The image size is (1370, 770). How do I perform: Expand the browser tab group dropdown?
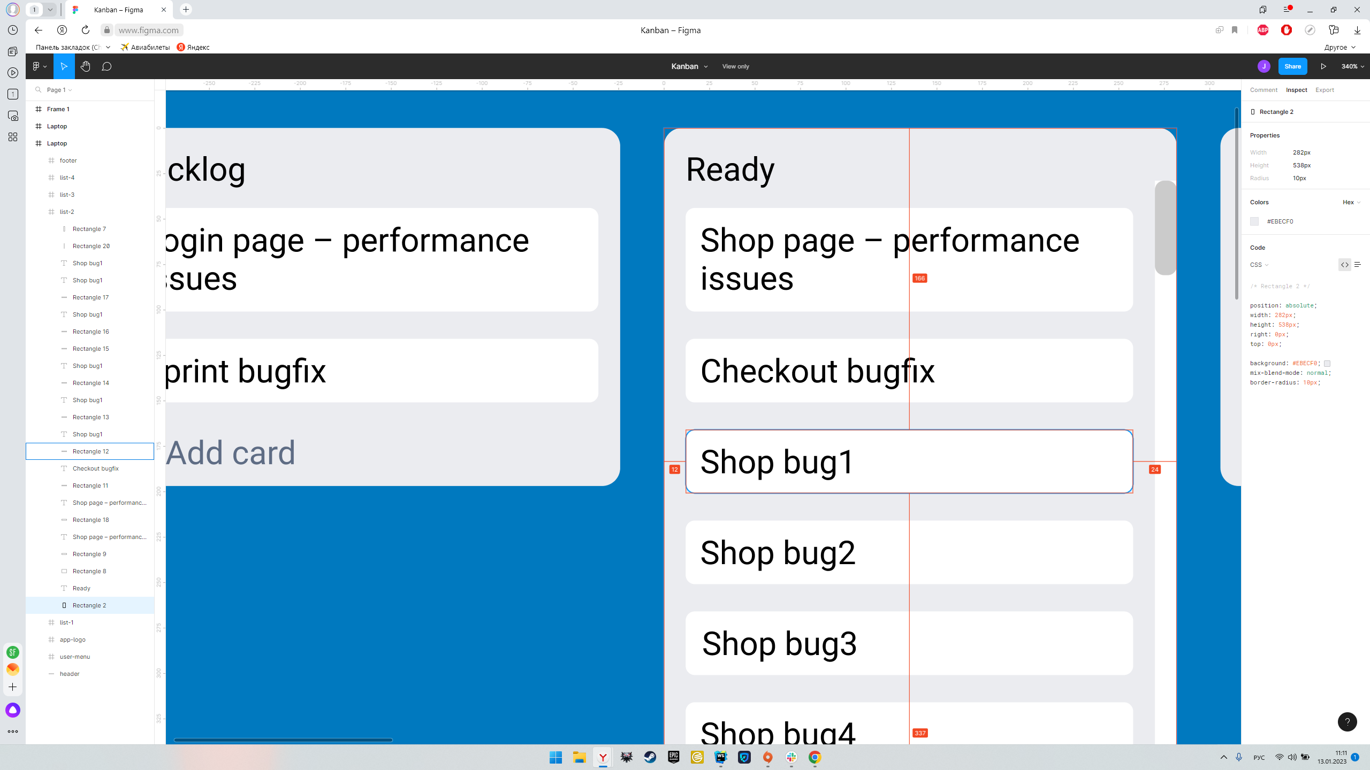pyautogui.click(x=50, y=10)
